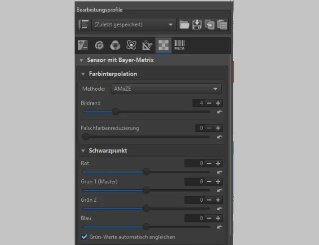Click the Rot slider handle

[146, 172]
